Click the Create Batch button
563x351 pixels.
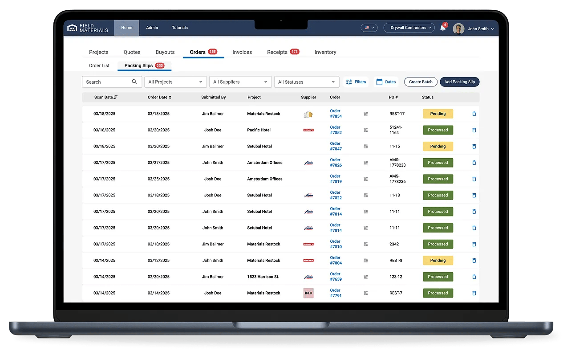pyautogui.click(x=421, y=82)
